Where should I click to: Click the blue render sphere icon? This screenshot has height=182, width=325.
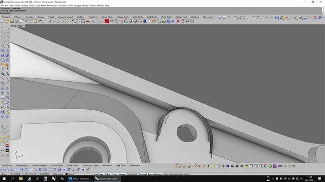pyautogui.click(x=145, y=21)
